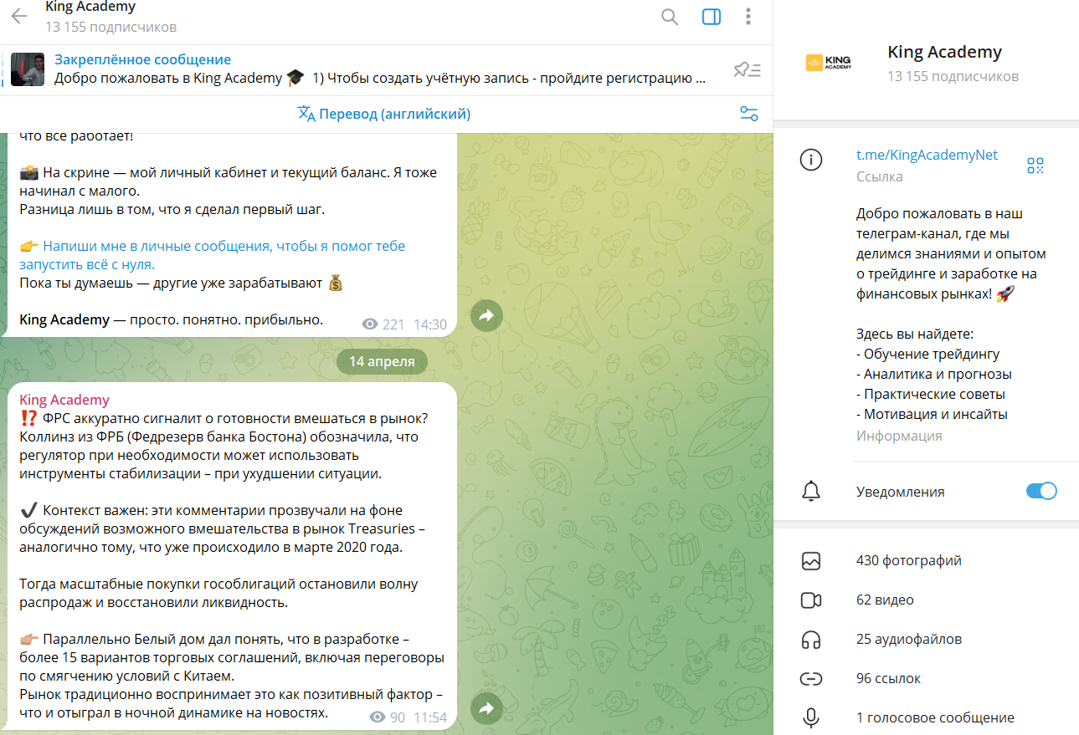The image size is (1079, 735).
Task: Open the three-dot more options menu
Action: tap(748, 17)
